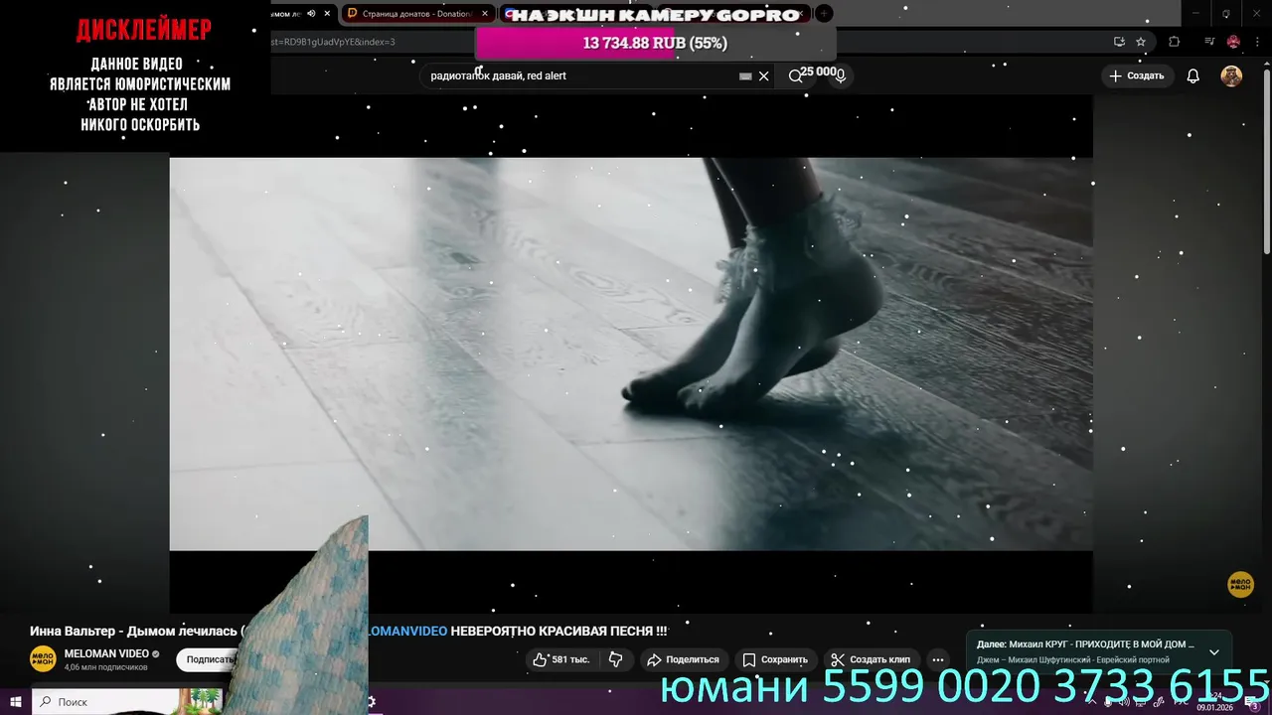Click the Создать button
The image size is (1272, 715).
tap(1136, 76)
